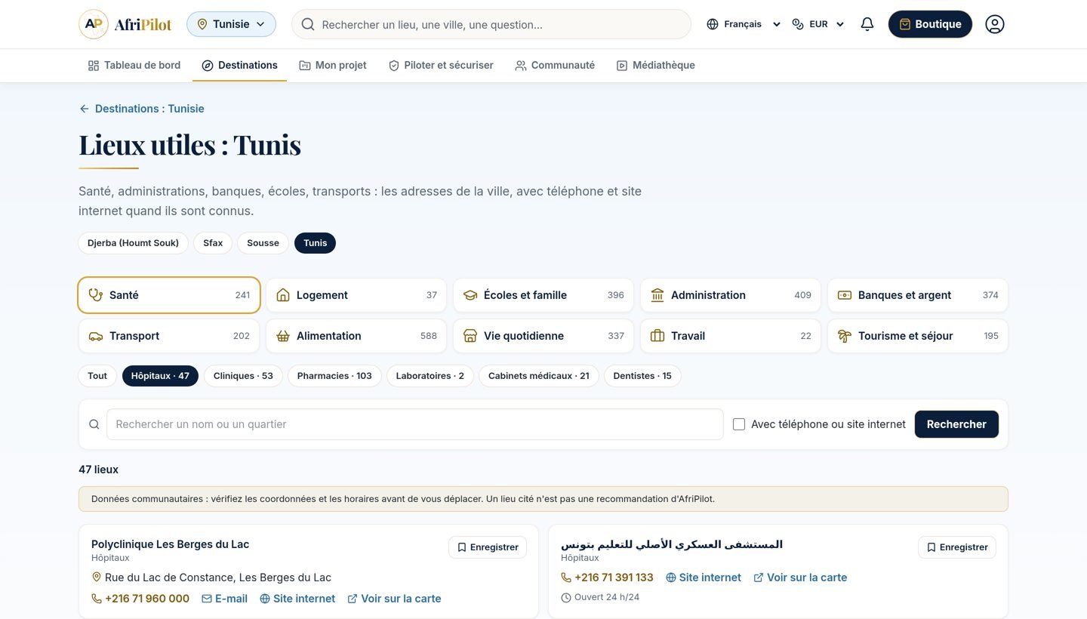Click the palm tree icon on Tourisme et séjour
The image size is (1087, 619).
click(845, 336)
